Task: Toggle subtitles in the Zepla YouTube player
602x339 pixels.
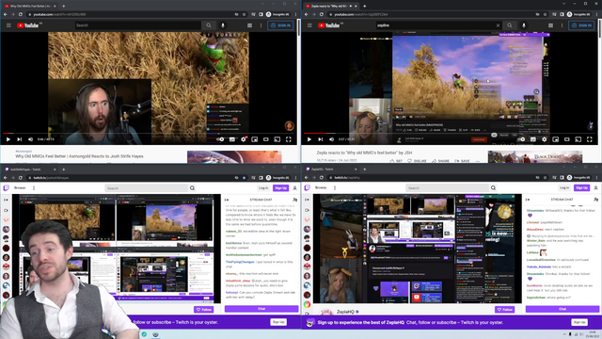Action: tap(533, 139)
